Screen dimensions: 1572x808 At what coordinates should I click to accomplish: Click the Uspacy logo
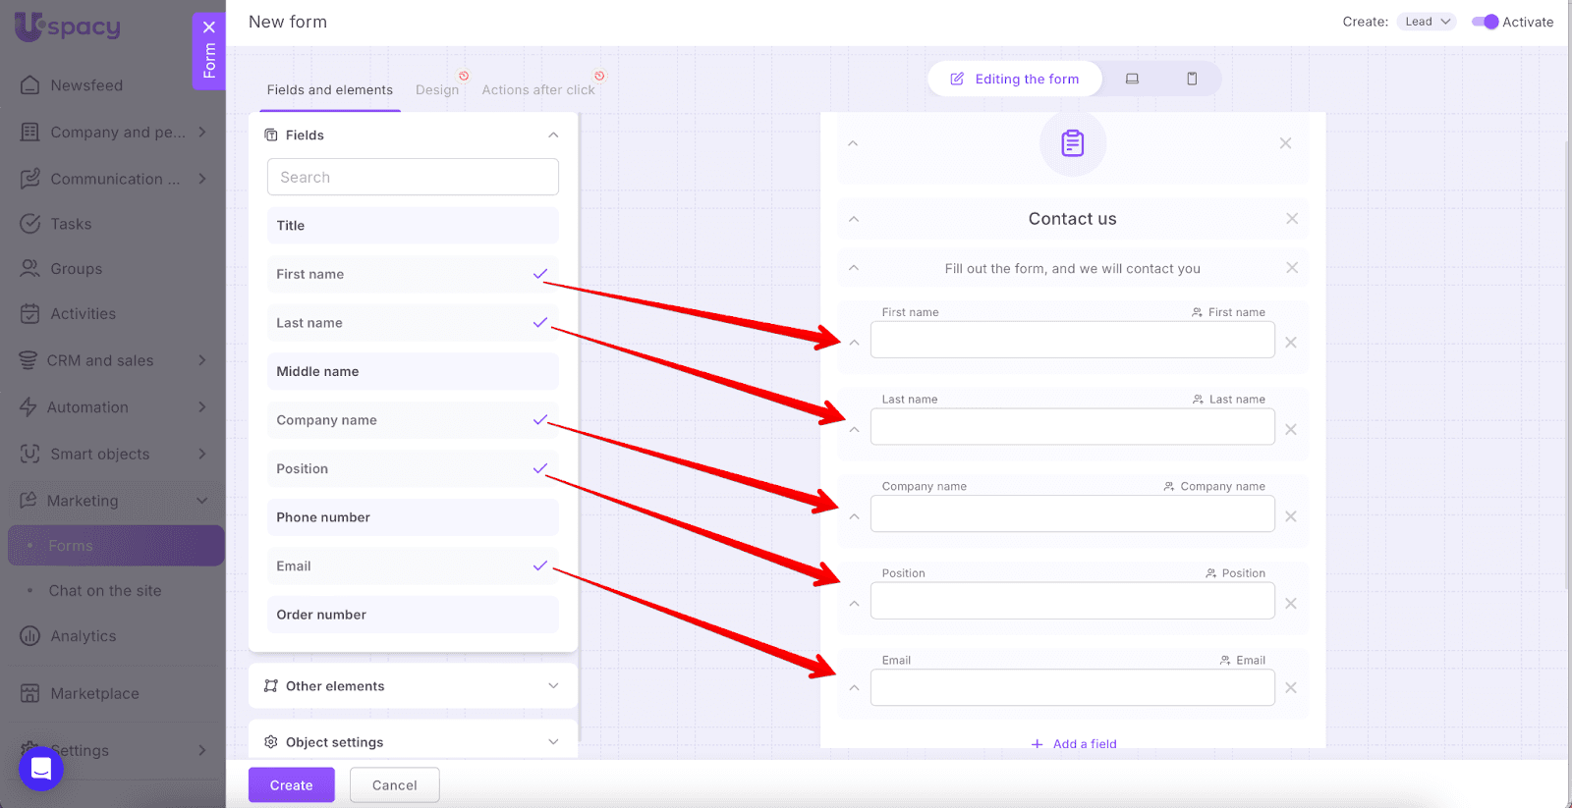[68, 27]
